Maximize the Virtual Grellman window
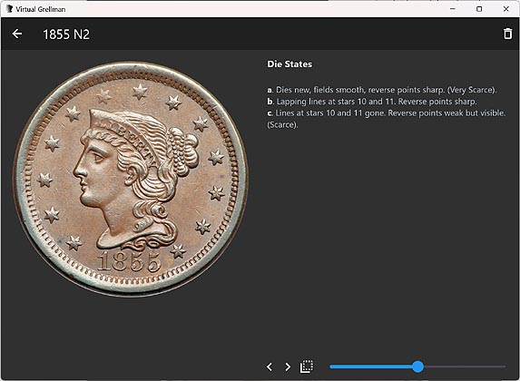 pyautogui.click(x=479, y=9)
